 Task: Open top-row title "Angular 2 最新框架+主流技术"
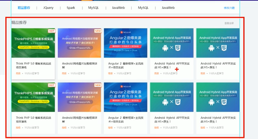pos(126,66)
